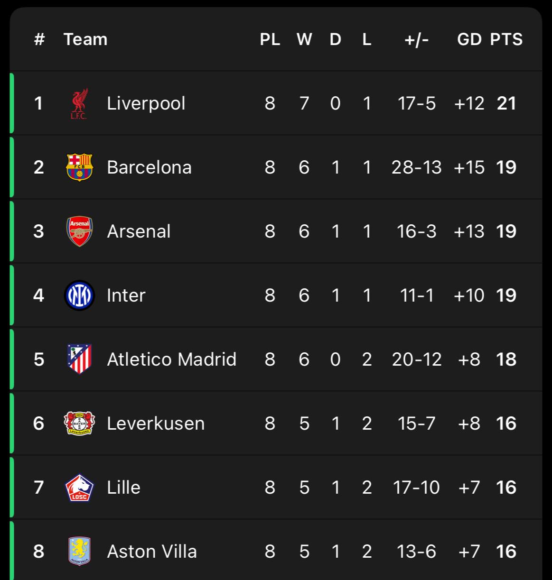Tap the Liverpool club crest
The width and height of the screenshot is (552, 580).
[x=79, y=103]
